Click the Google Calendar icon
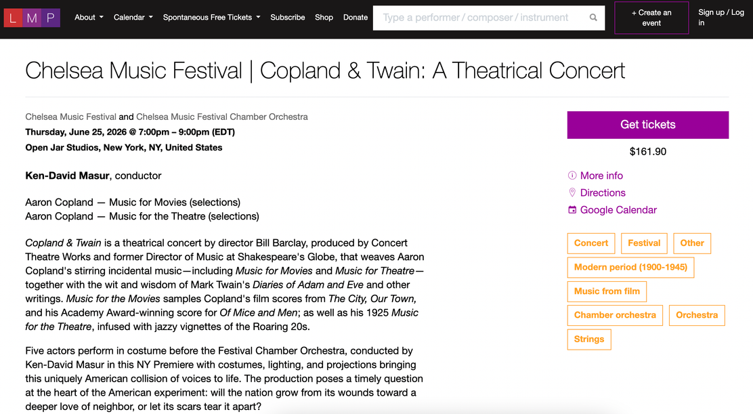Screen dimensions: 753x414 (572, 210)
